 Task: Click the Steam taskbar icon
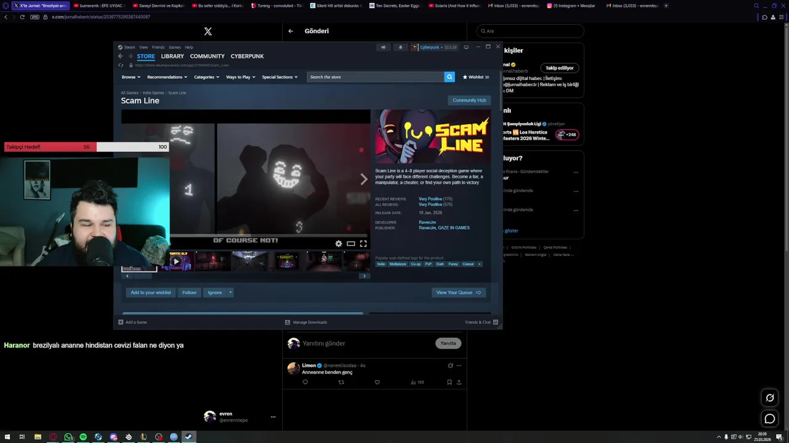pos(189,437)
